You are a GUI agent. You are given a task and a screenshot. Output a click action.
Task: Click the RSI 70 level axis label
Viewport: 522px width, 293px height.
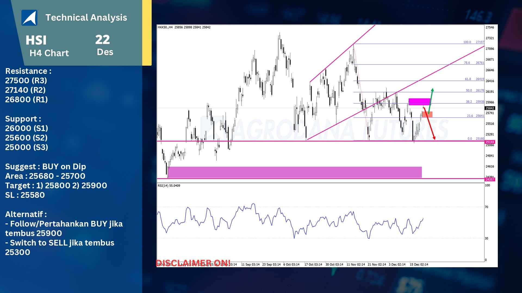point(487,207)
